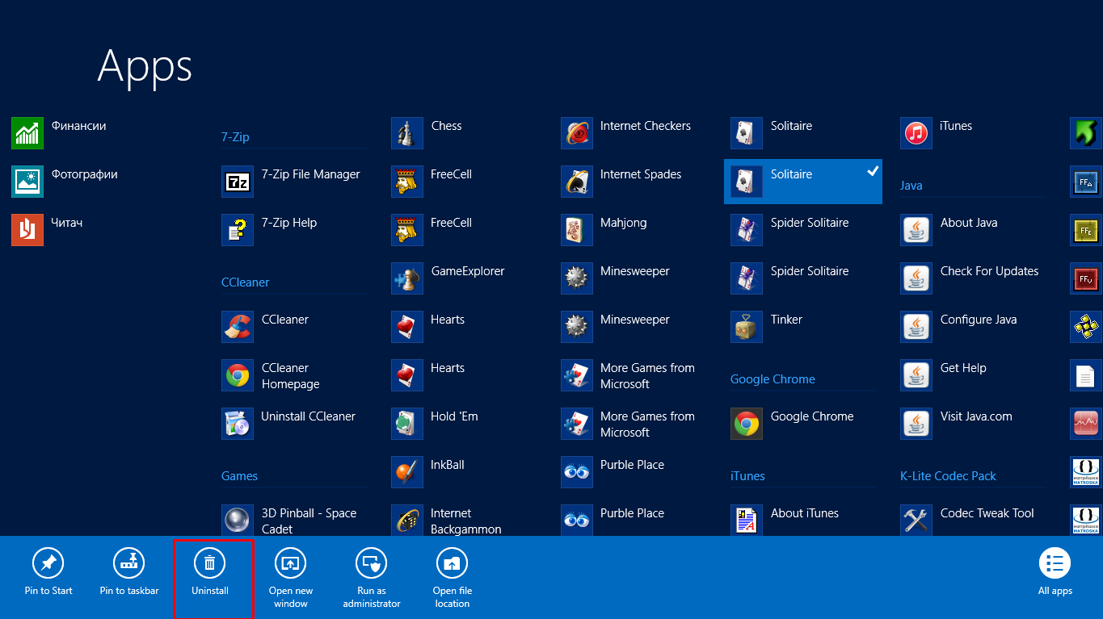Click Pin to taskbar
Image resolution: width=1103 pixels, height=619 pixels.
129,572
